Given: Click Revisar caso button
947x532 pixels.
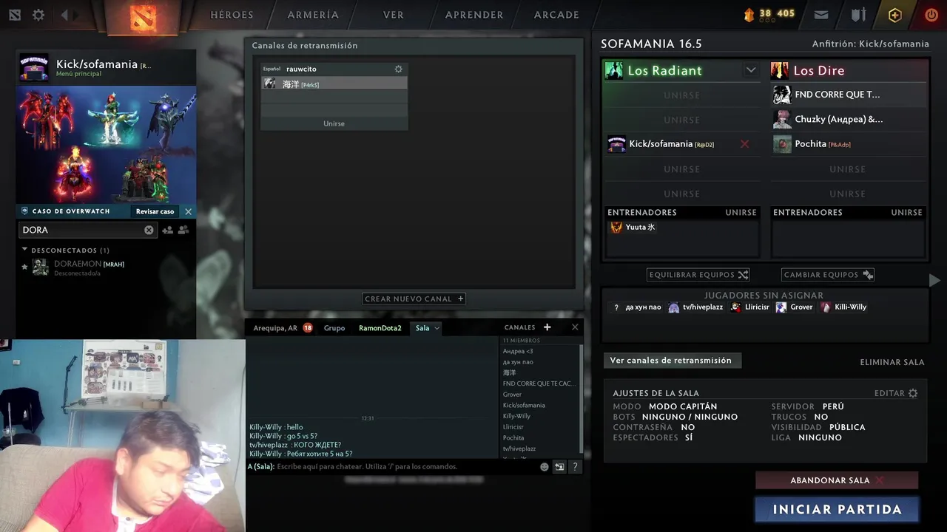Looking at the screenshot, I should coord(155,211).
